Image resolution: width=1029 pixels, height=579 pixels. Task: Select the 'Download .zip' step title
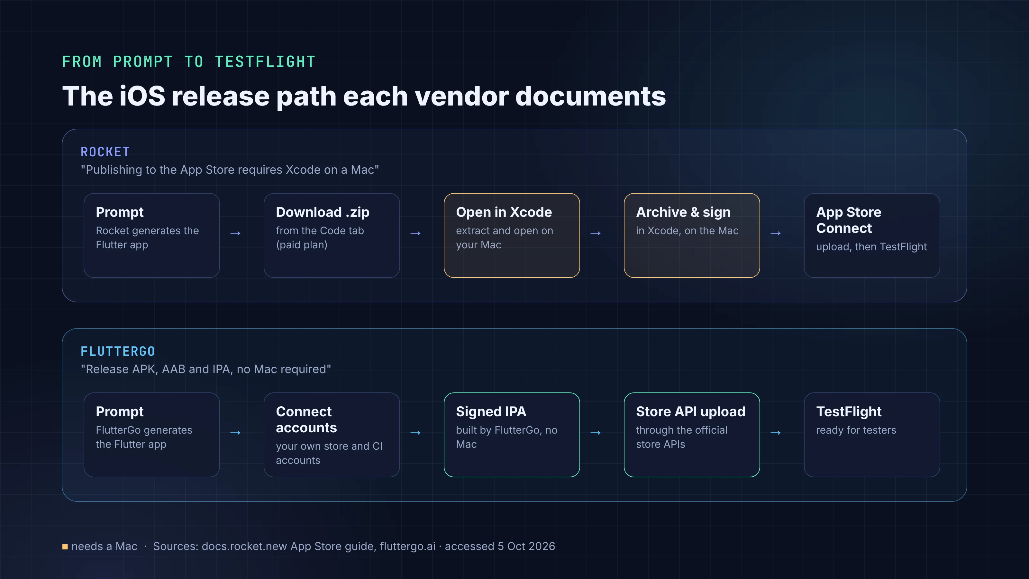[x=322, y=212]
